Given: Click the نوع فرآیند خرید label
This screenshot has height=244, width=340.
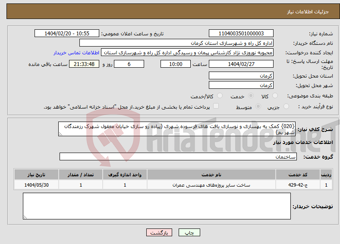Looking at the screenshot, I should 315,106.
